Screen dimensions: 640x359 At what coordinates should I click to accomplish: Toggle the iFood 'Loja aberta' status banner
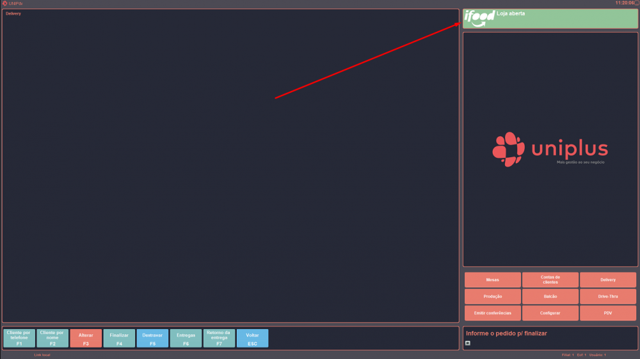pos(550,19)
